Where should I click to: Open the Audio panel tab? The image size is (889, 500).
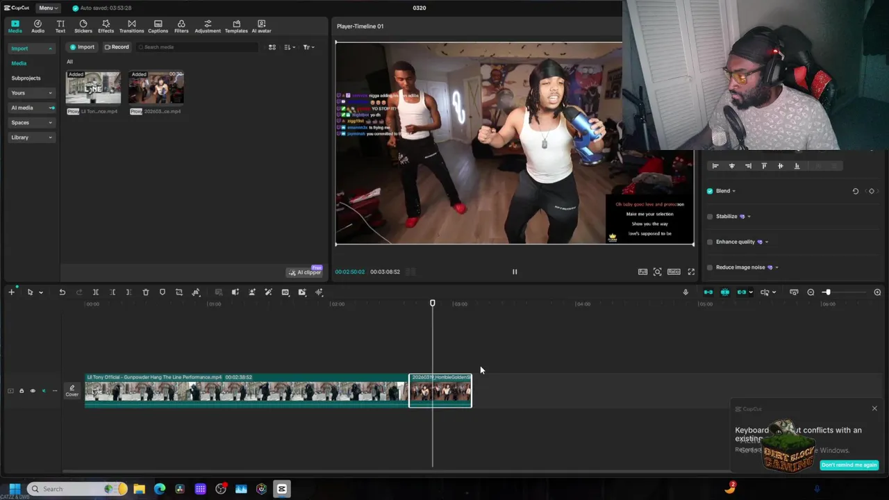[x=38, y=26]
